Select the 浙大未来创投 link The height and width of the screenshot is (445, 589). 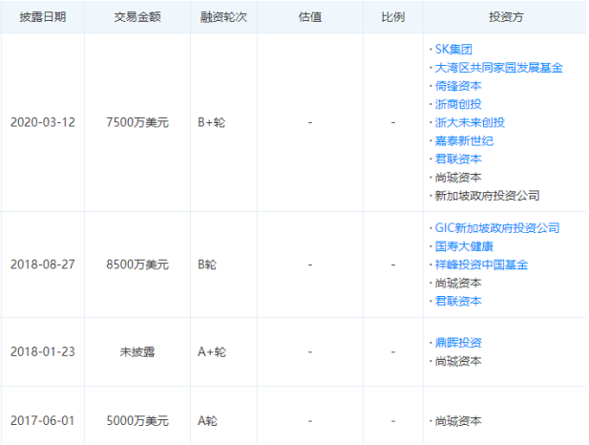pos(470,122)
